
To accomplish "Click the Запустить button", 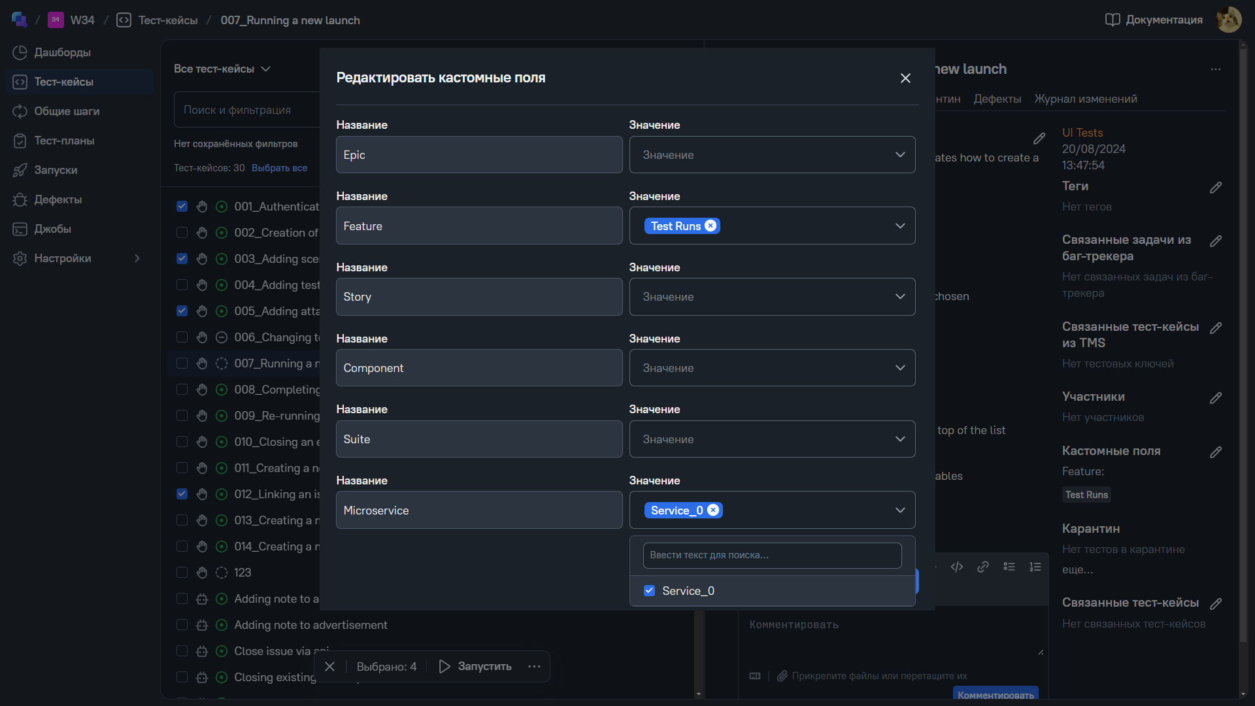I will pos(475,666).
